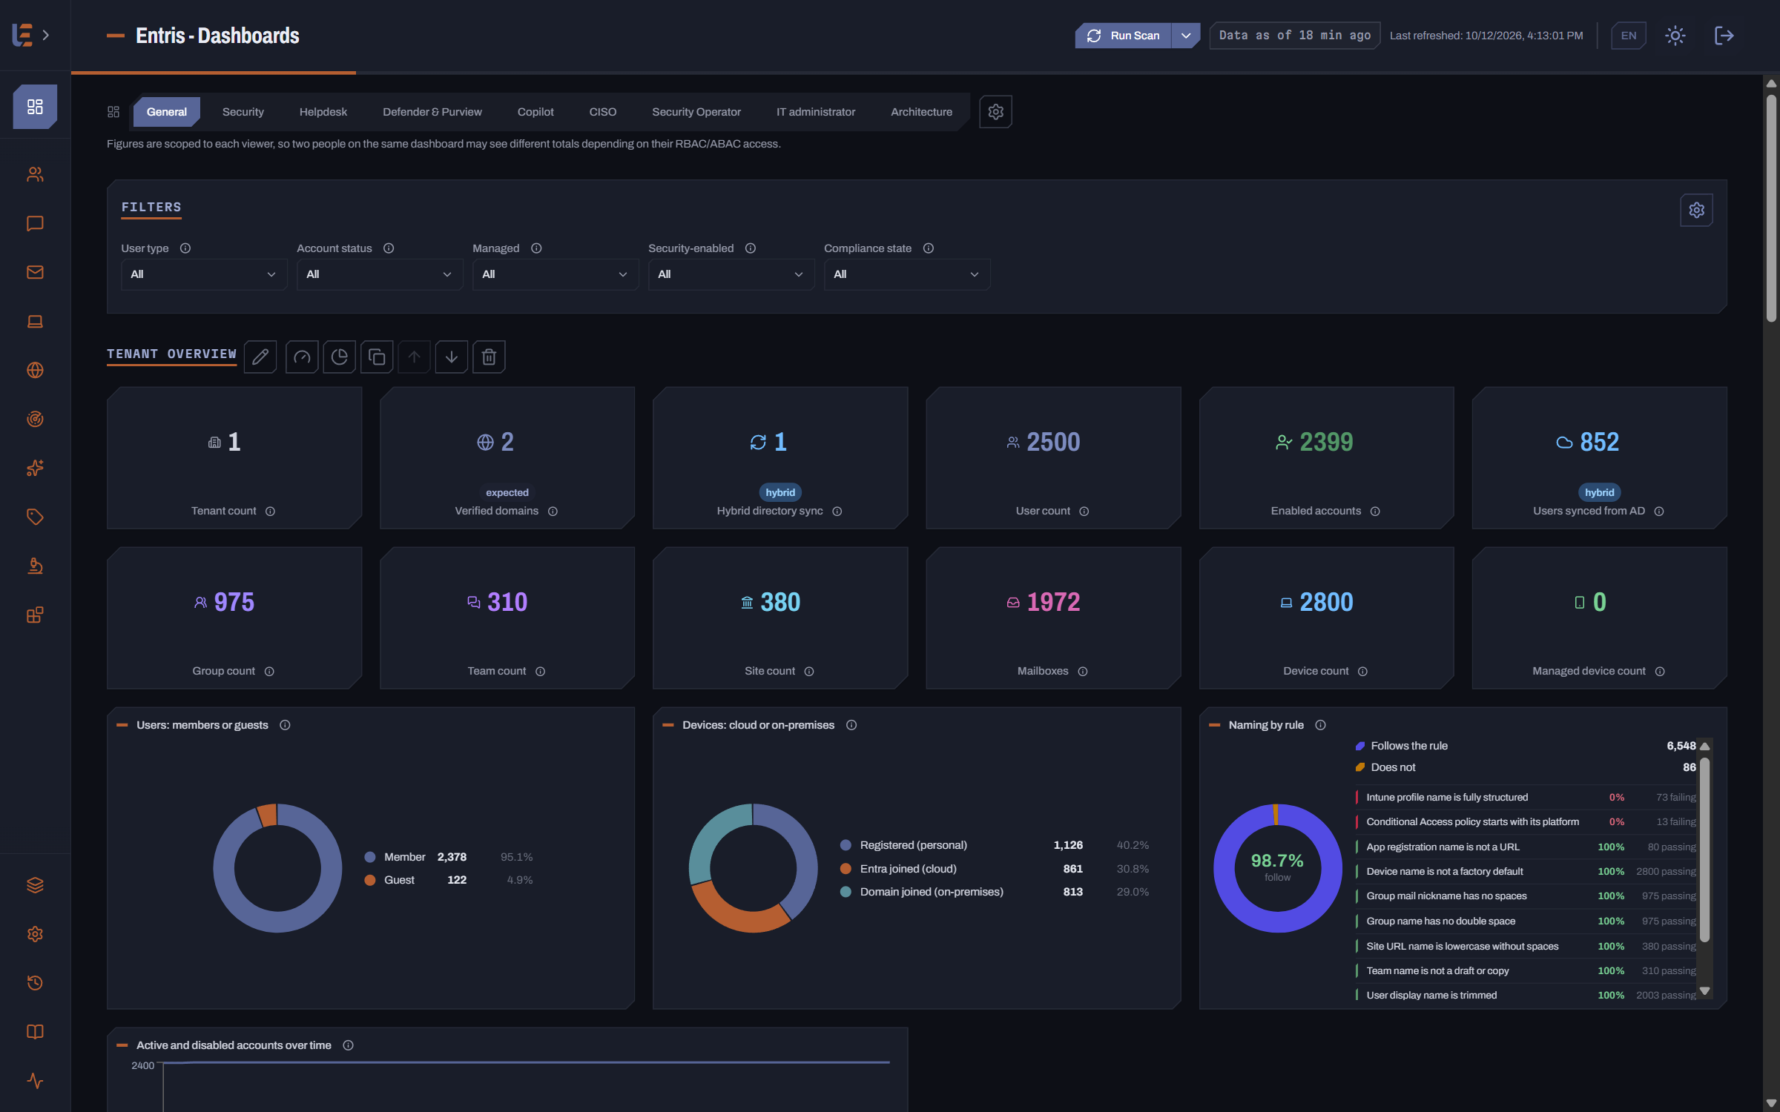Open the filters settings gear
Screen dimensions: 1780x1112
click(x=1696, y=211)
